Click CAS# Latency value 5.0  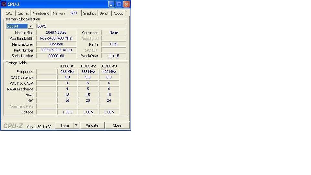88,77
